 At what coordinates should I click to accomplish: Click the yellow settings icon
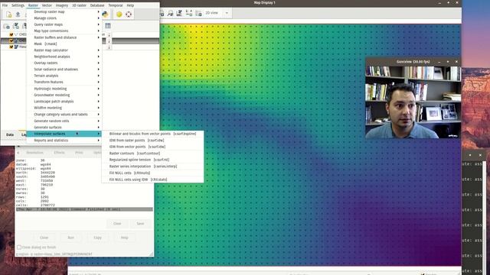119,14
